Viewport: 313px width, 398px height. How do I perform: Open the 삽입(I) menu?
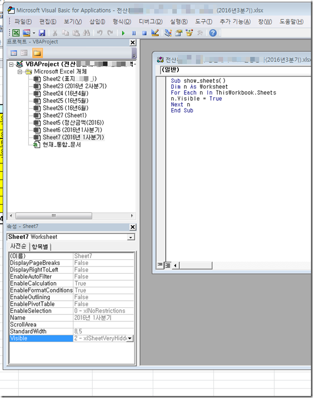(97, 22)
